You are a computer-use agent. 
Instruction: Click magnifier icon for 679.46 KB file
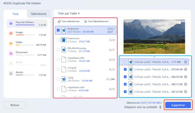click(185, 69)
